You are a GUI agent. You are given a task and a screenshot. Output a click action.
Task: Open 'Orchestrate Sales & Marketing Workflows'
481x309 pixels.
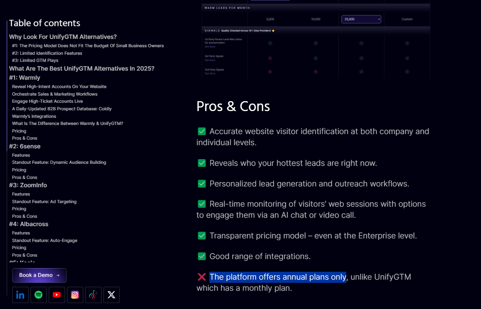tap(55, 94)
